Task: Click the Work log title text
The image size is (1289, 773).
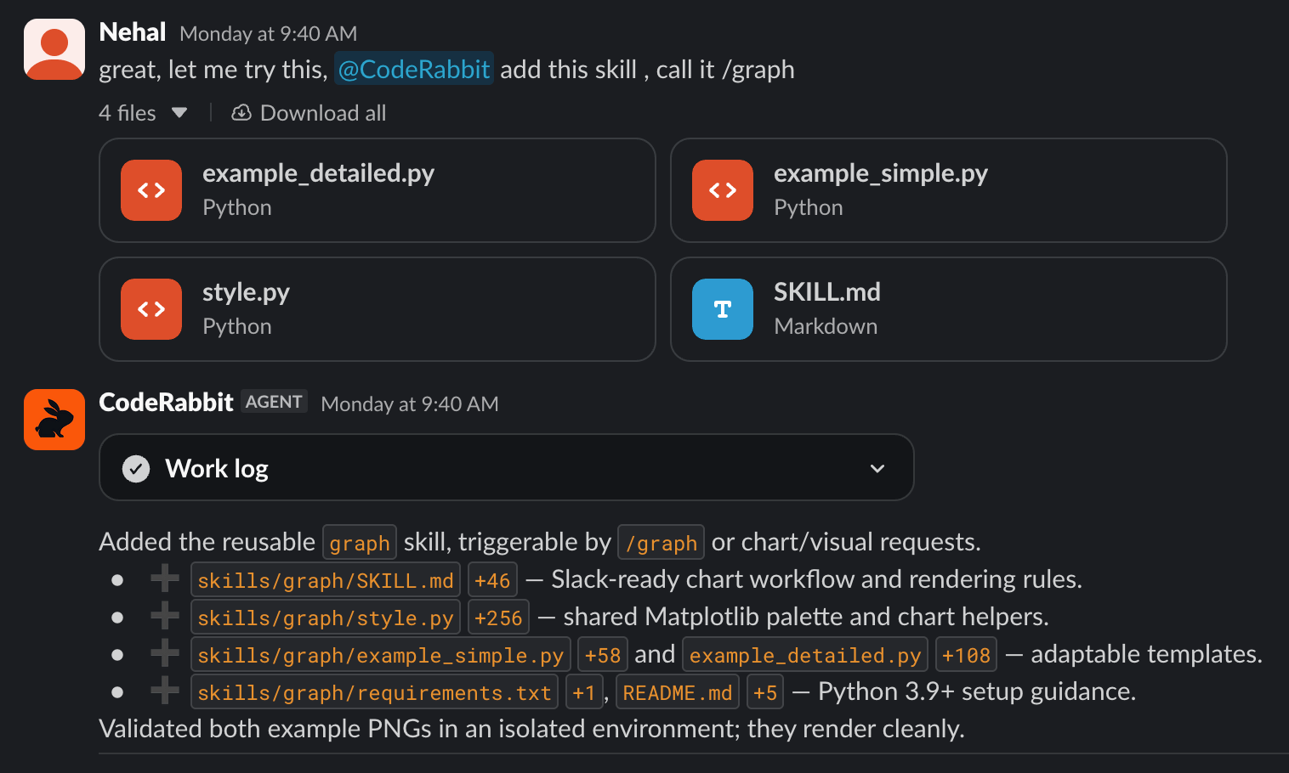Action: coord(217,469)
